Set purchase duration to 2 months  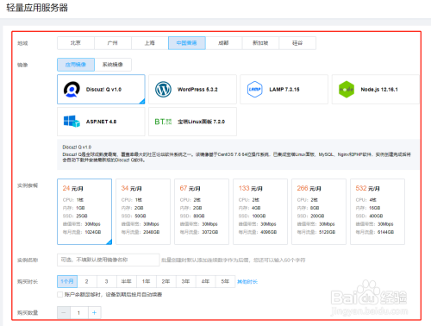click(x=87, y=281)
